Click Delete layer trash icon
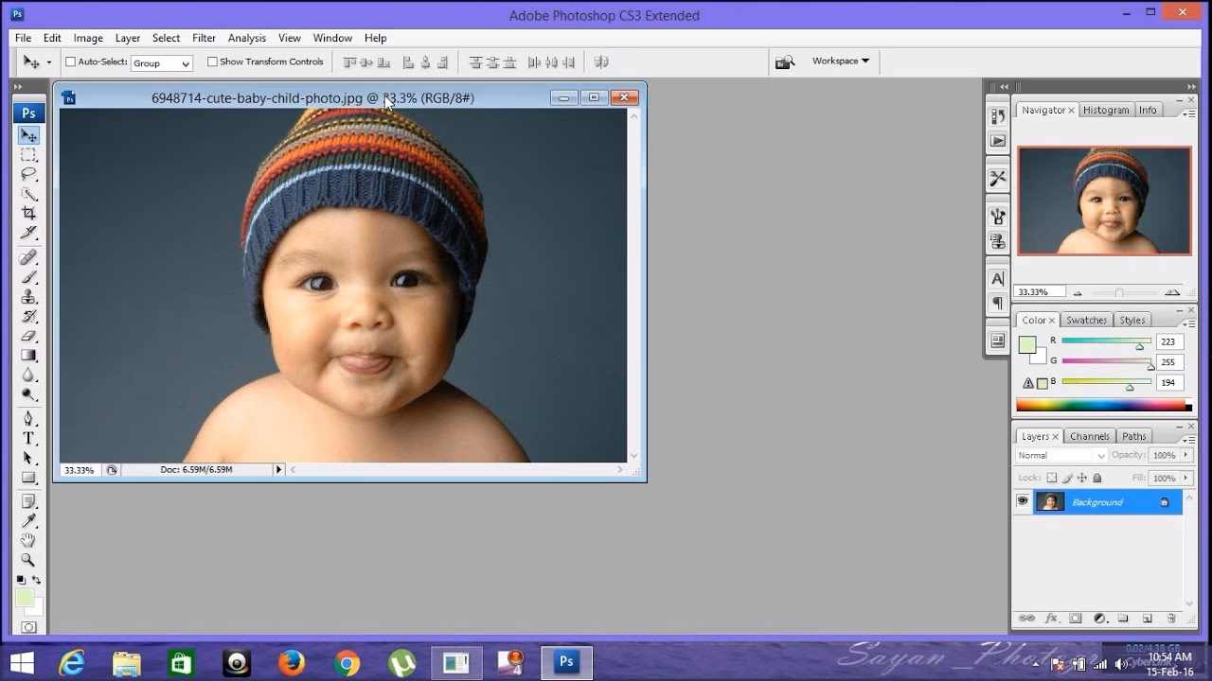Image resolution: width=1212 pixels, height=681 pixels. 1171,618
